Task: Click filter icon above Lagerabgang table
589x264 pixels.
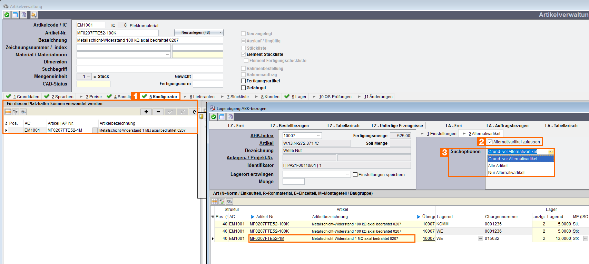Action: coord(222,201)
